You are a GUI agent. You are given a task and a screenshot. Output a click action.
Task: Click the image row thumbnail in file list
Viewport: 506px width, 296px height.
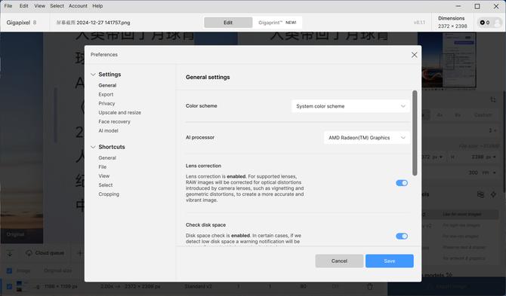[x=22, y=286]
